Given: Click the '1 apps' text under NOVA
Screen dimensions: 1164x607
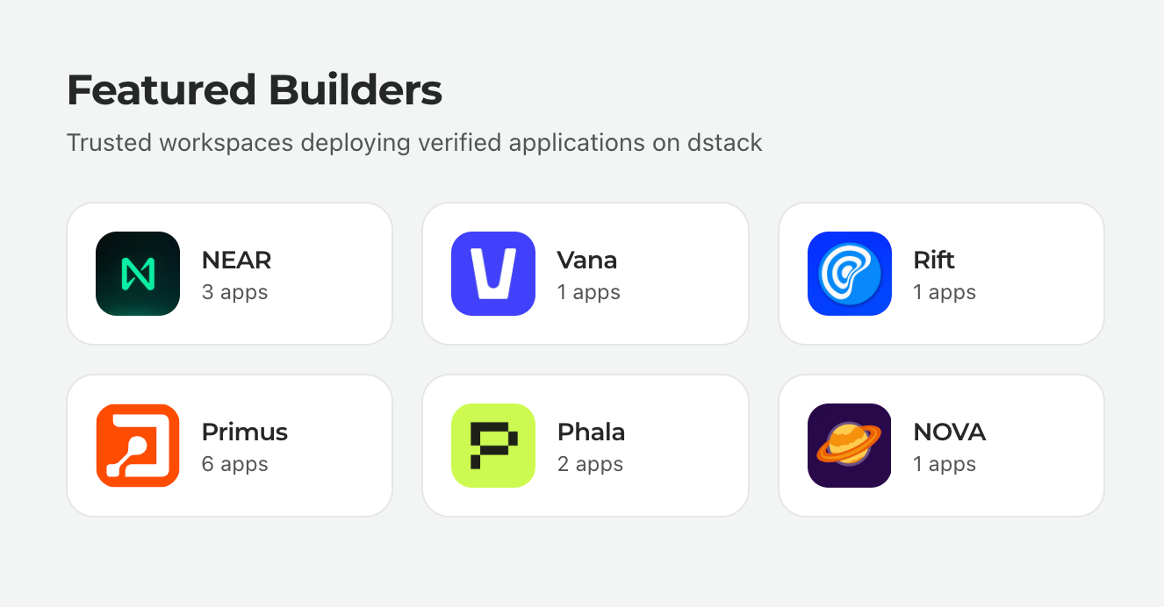Looking at the screenshot, I should pos(945,465).
